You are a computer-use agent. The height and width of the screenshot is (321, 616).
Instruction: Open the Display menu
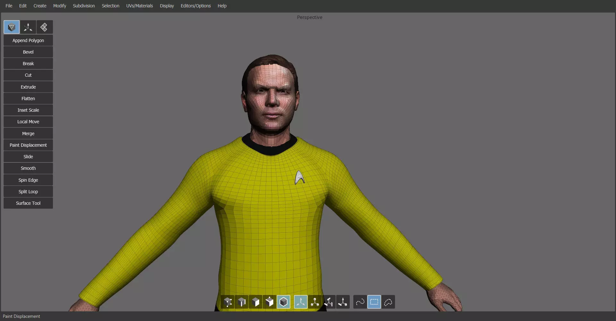[x=167, y=6]
